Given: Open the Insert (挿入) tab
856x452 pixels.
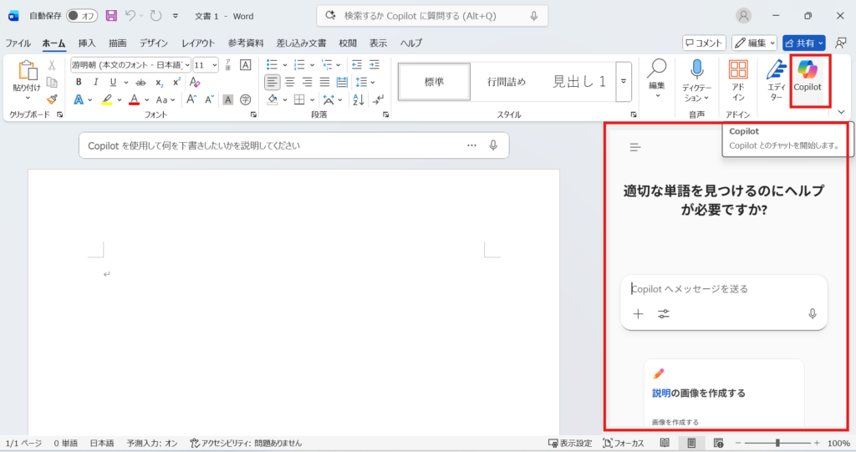Looking at the screenshot, I should pyautogui.click(x=87, y=43).
